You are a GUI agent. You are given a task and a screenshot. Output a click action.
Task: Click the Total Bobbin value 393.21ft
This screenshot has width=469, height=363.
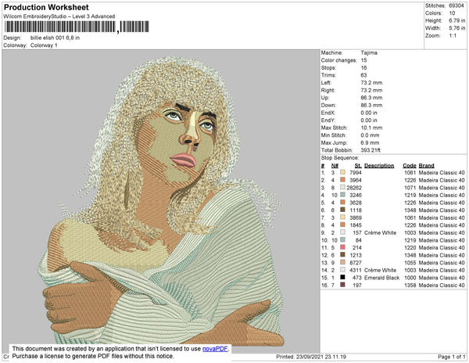pyautogui.click(x=371, y=150)
